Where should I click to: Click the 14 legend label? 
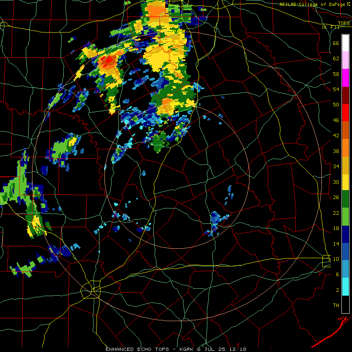click(x=336, y=244)
